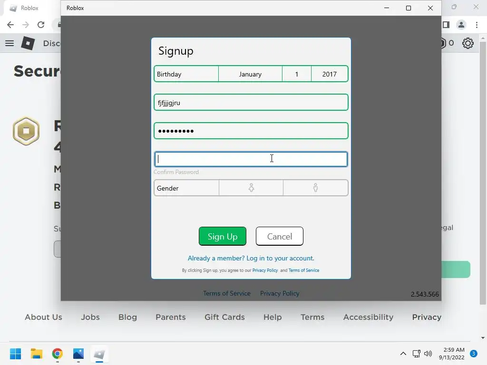
Task: Open Terms of Service link in signup agreement
Action: coord(304,270)
